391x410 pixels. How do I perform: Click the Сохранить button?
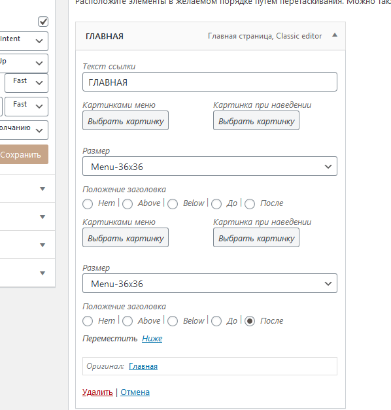click(24, 154)
